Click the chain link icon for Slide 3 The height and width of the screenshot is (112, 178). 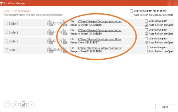56,41
